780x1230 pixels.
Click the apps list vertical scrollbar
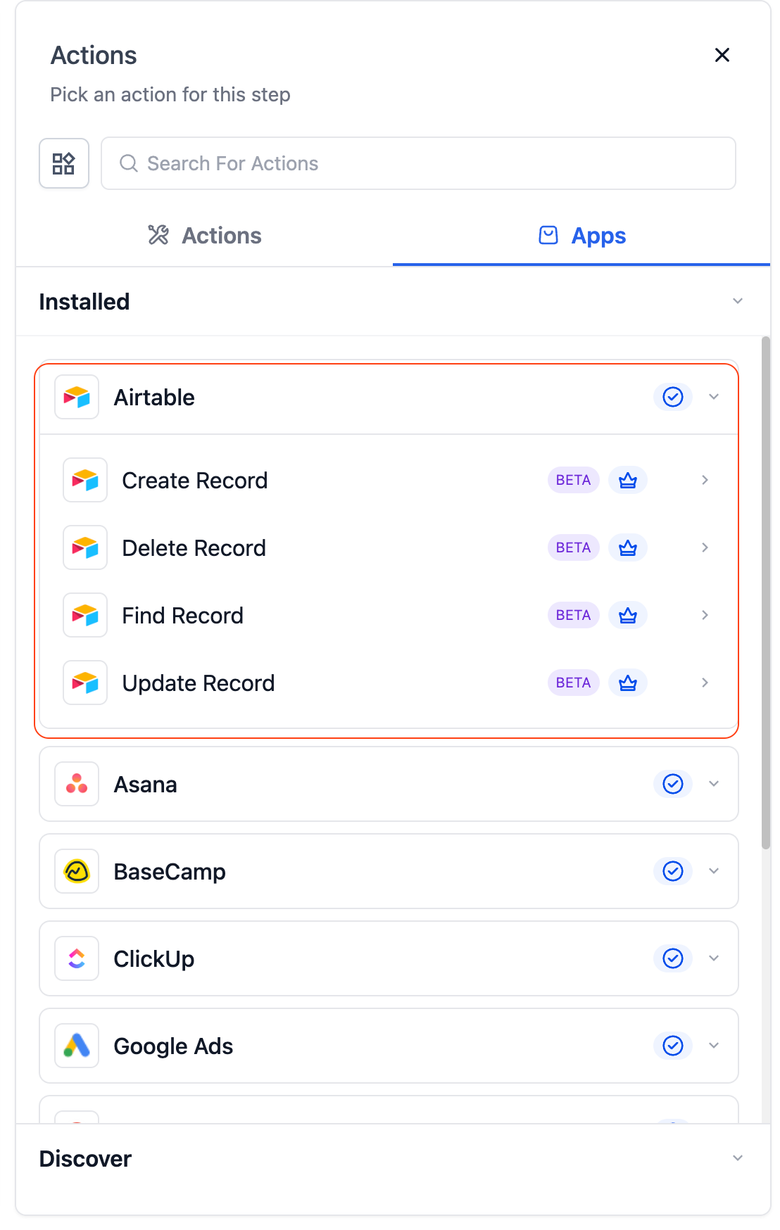click(x=766, y=592)
